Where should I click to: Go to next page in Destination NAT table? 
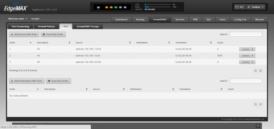click(x=261, y=104)
